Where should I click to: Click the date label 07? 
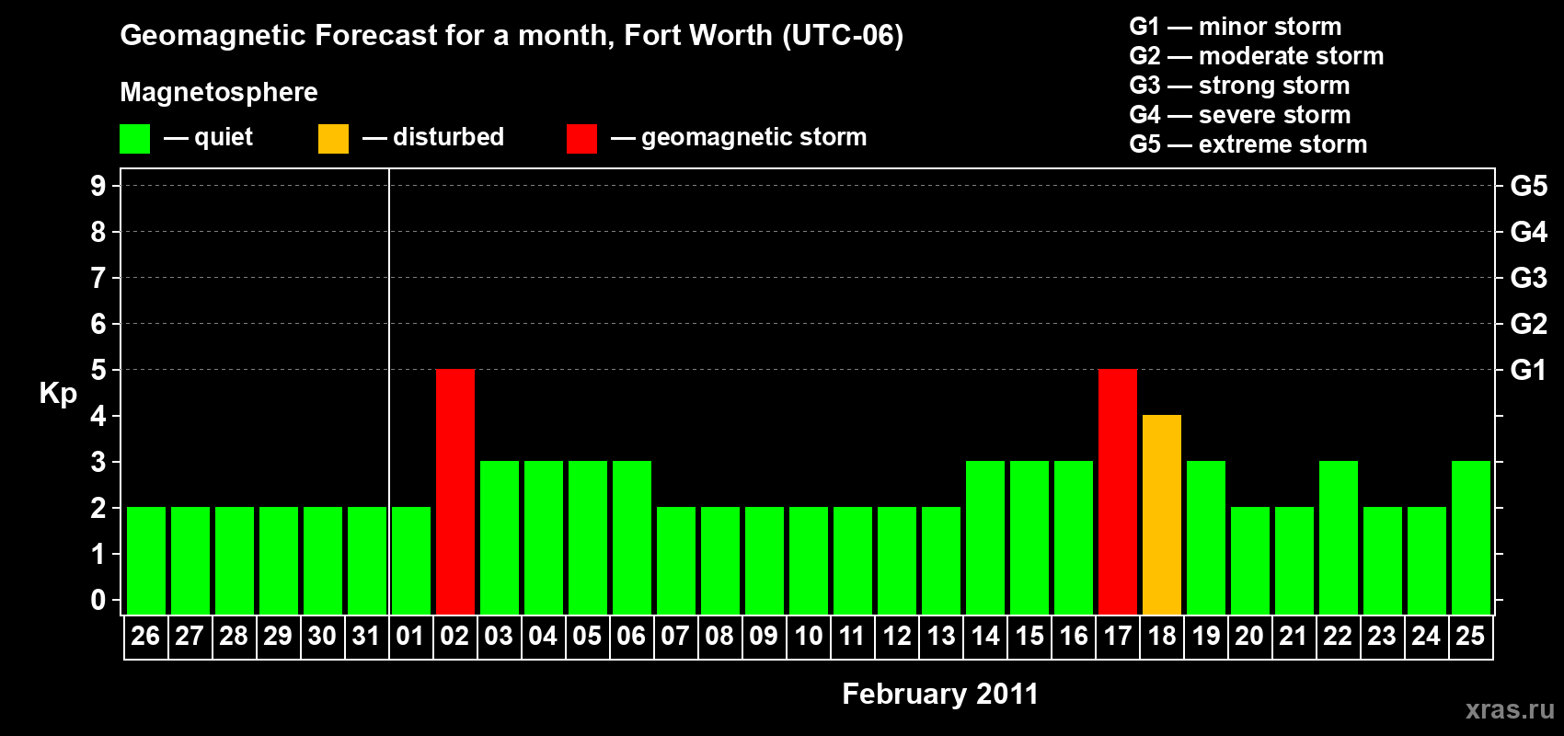(675, 637)
